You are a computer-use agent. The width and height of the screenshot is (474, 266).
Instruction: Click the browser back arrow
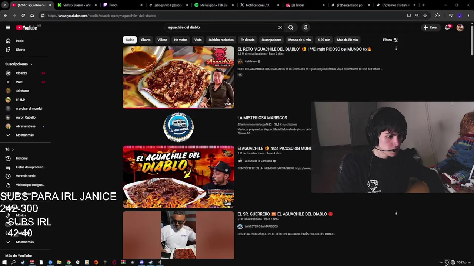click(5, 16)
